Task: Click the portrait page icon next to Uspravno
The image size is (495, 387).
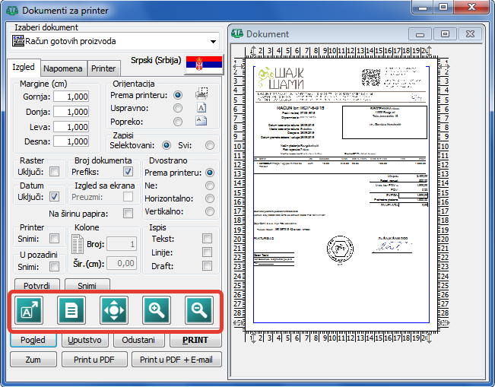Action: coord(201,108)
